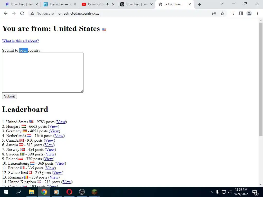Focus the country submission text area
The image size is (263, 197).
click(43, 73)
